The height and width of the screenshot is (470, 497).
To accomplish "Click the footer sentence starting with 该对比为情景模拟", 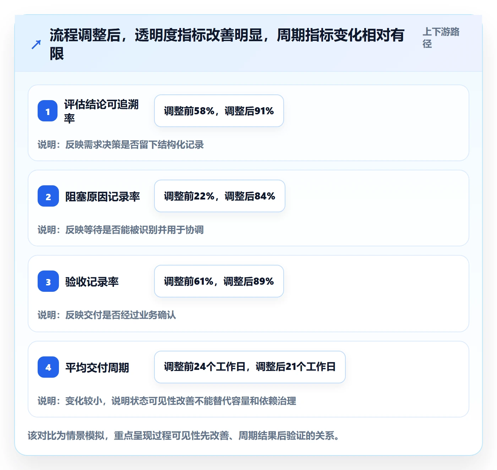I will pyautogui.click(x=184, y=436).
